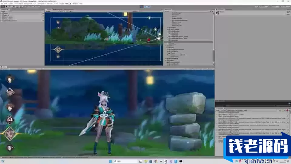This screenshot has width=291, height=164.
Task: Select the top character portrait in Game view
Action: point(10,79)
